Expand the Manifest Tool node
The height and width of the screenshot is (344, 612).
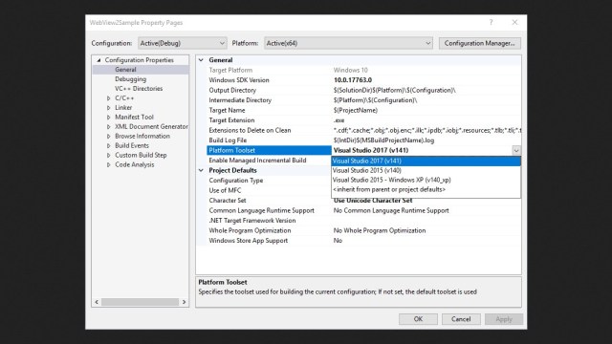click(108, 117)
